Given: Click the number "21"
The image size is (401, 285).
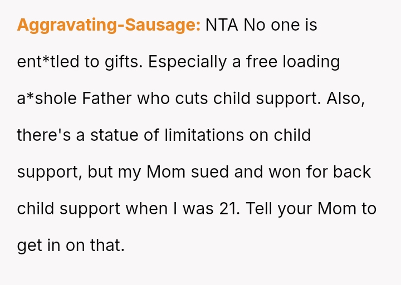Looking at the screenshot, I should tap(226, 209).
